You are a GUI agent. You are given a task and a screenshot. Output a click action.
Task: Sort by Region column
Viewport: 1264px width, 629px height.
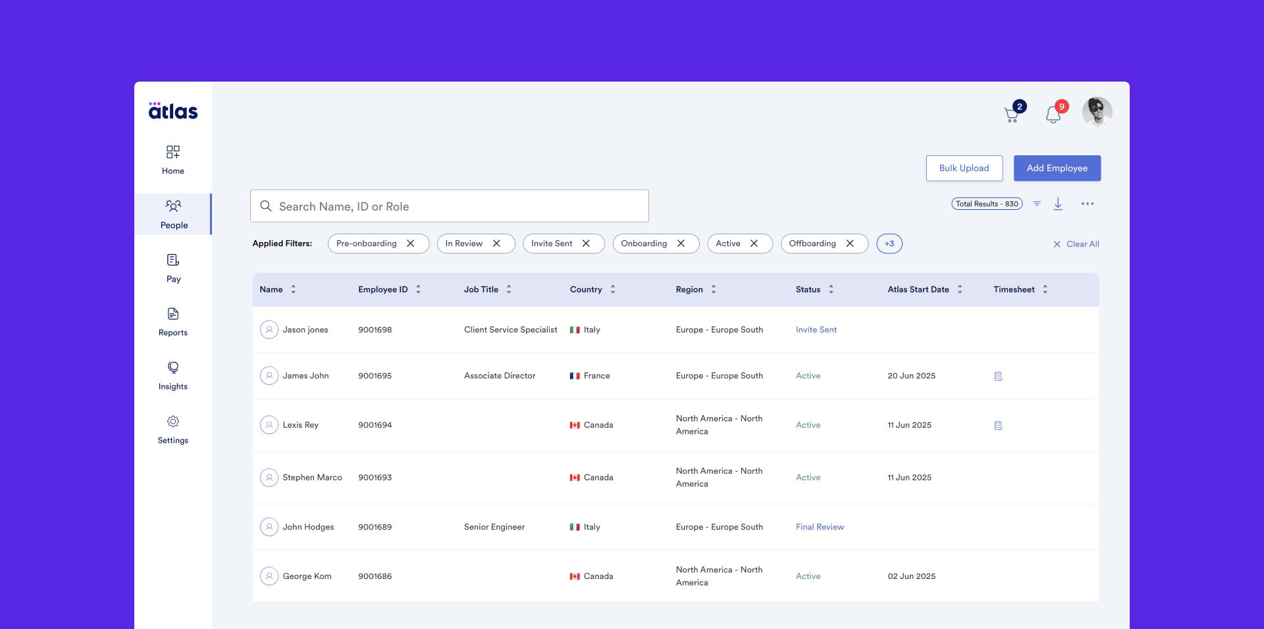[x=713, y=289]
